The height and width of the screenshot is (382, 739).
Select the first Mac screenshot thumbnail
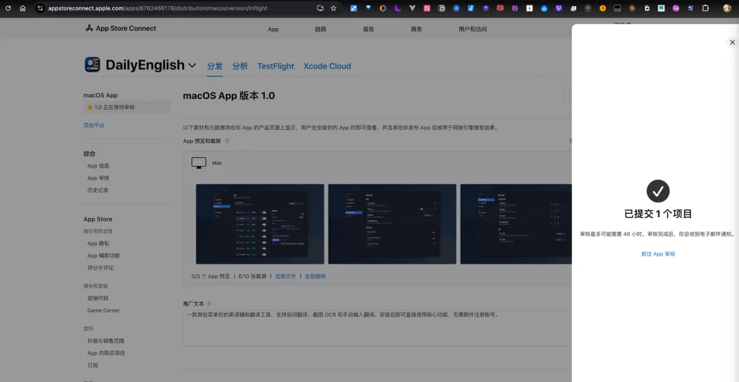[x=260, y=224]
